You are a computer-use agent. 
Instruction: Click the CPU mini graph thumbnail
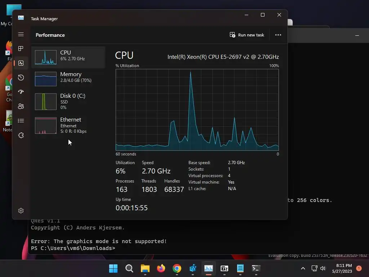tap(46, 57)
